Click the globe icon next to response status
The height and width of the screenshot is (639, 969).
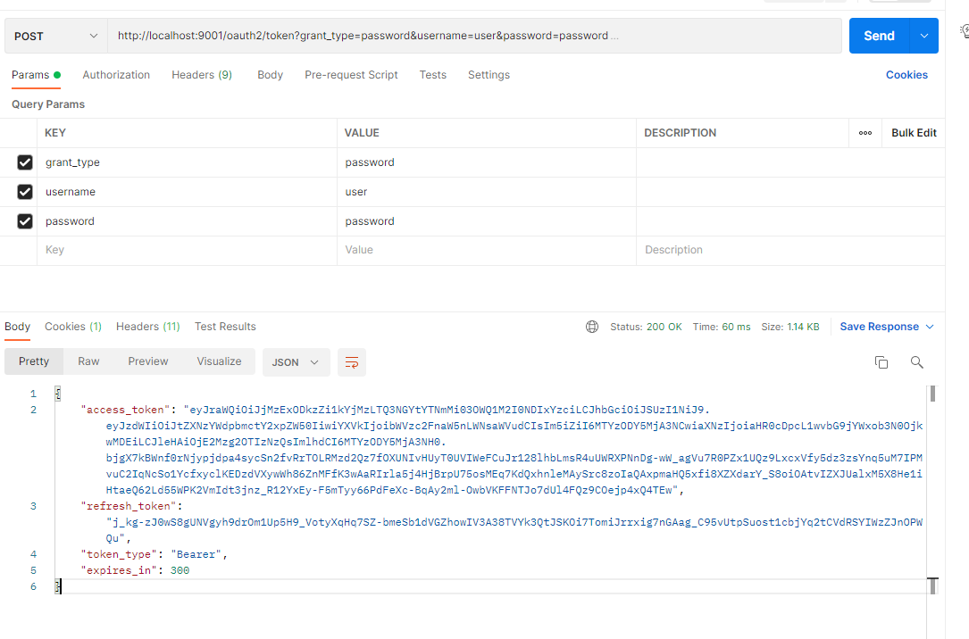click(592, 327)
